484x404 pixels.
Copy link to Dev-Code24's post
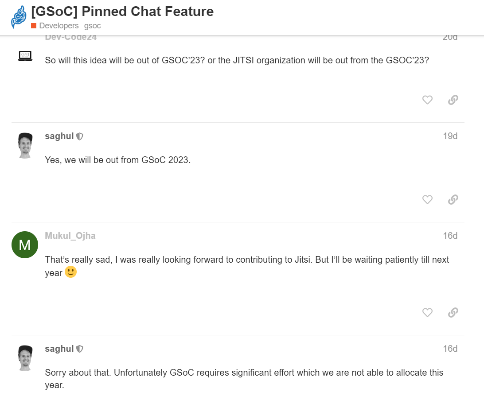[x=453, y=100]
